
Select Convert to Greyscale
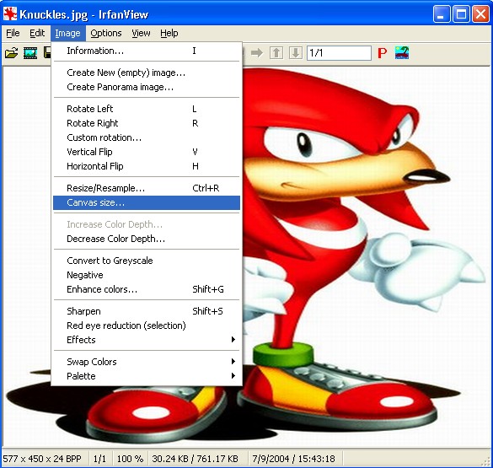point(147,261)
